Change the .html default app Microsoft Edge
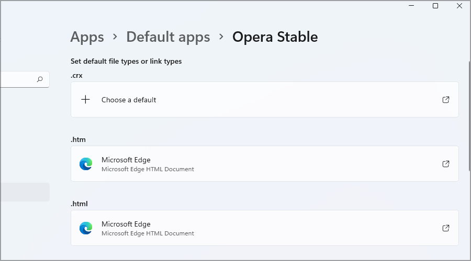 tap(265, 228)
